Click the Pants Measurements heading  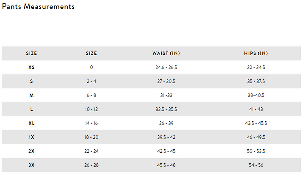coord(38,6)
